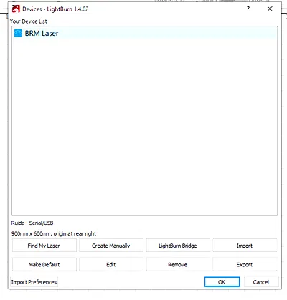Import a device profile
The width and height of the screenshot is (287, 300).
click(245, 246)
